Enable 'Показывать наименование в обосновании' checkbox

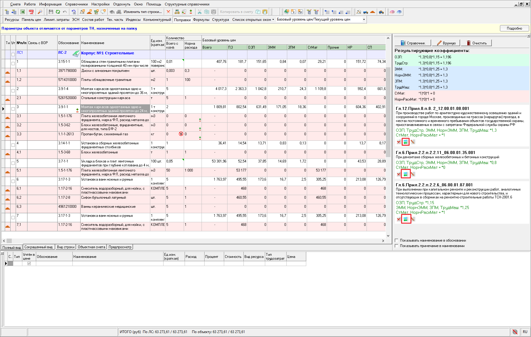tap(397, 240)
